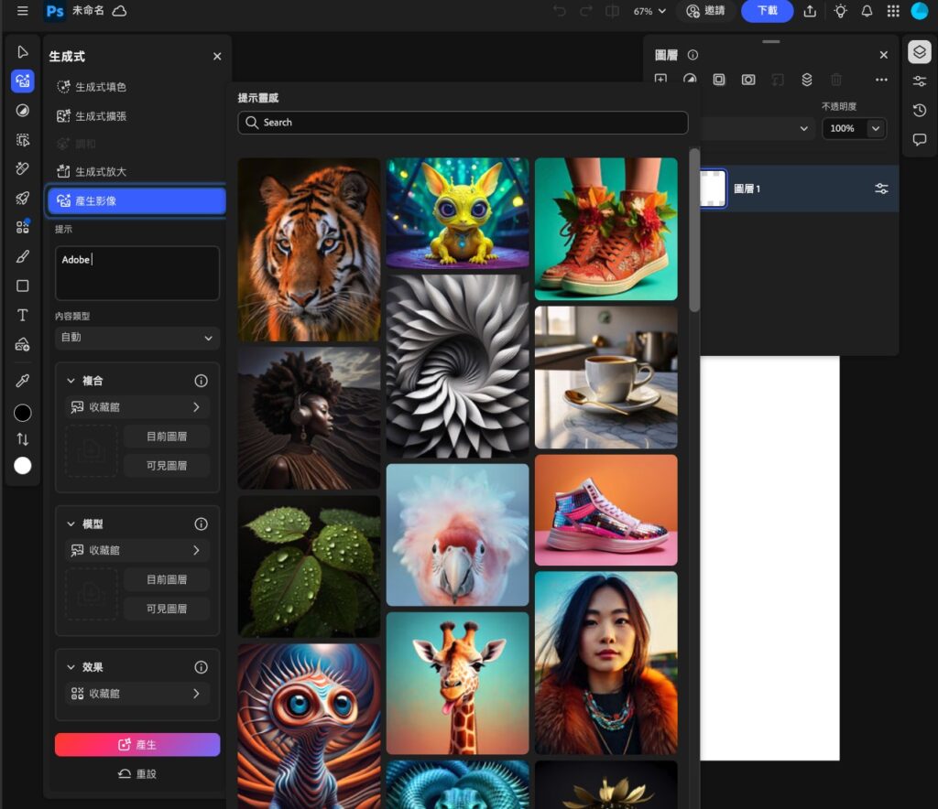
Task: Select the tiger inspiration thumbnail
Action: (x=309, y=249)
